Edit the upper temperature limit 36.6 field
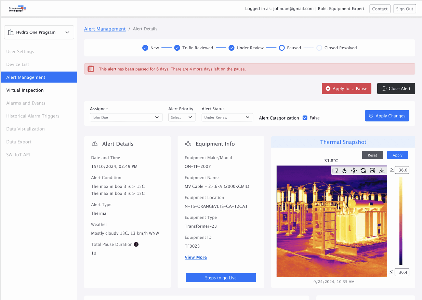The width and height of the screenshot is (422, 300). [402, 170]
